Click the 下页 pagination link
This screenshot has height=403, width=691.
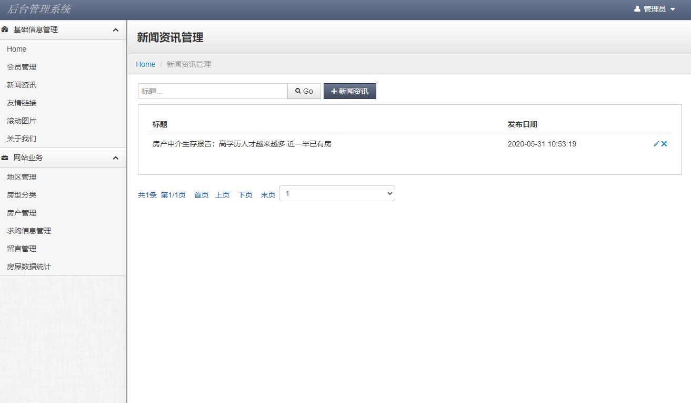point(245,194)
